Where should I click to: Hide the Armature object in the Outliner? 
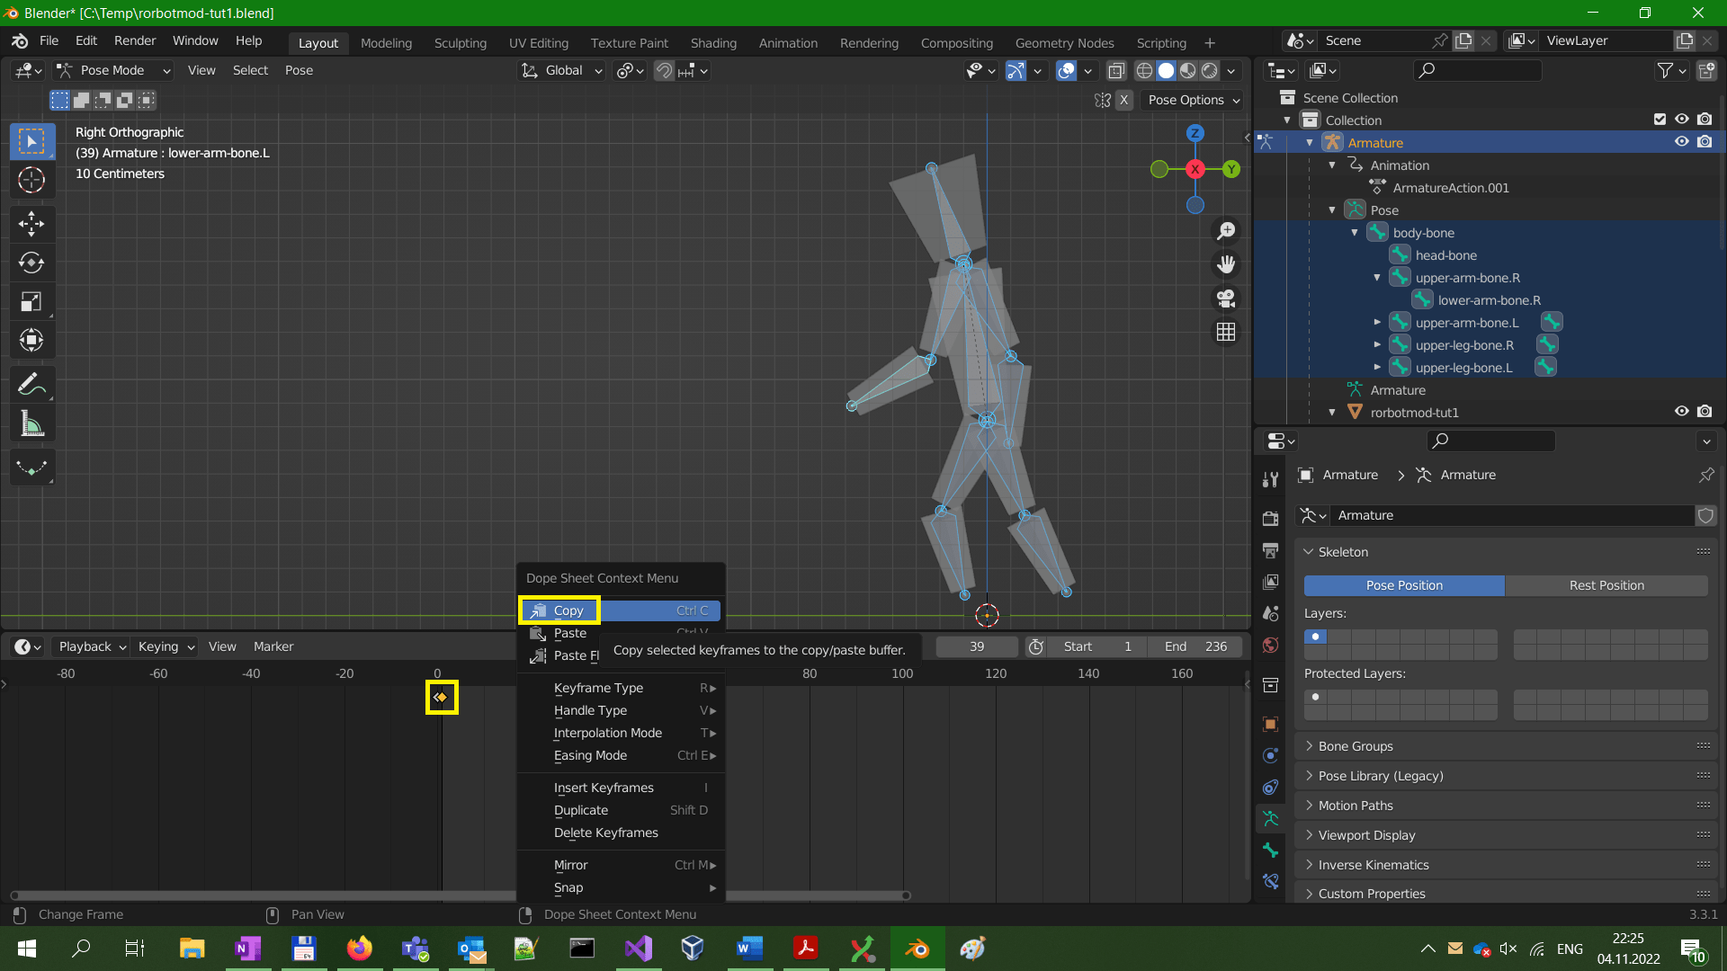click(x=1681, y=142)
